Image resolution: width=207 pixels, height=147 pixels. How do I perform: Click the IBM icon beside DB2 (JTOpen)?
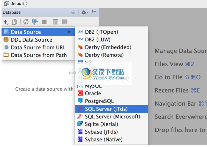coord(80,32)
